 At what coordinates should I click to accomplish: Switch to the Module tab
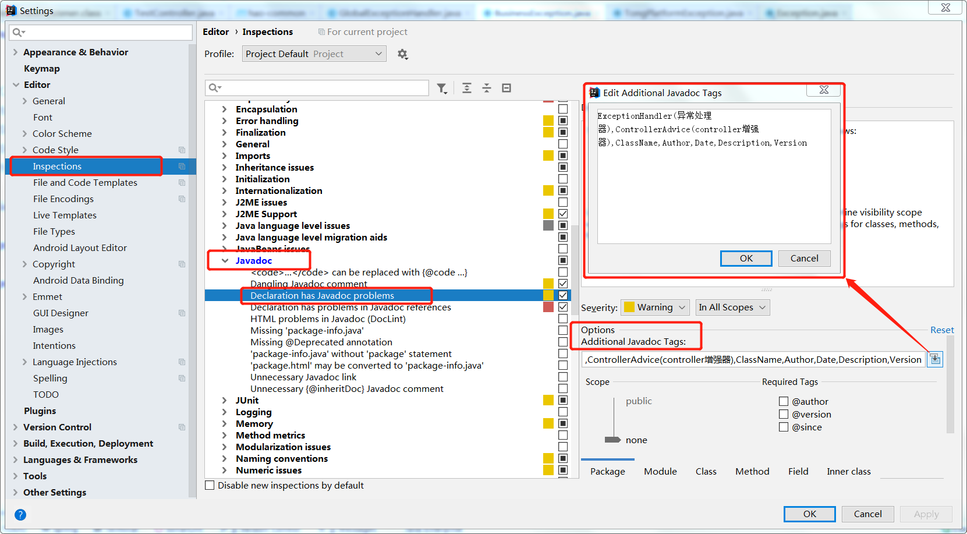(x=660, y=471)
